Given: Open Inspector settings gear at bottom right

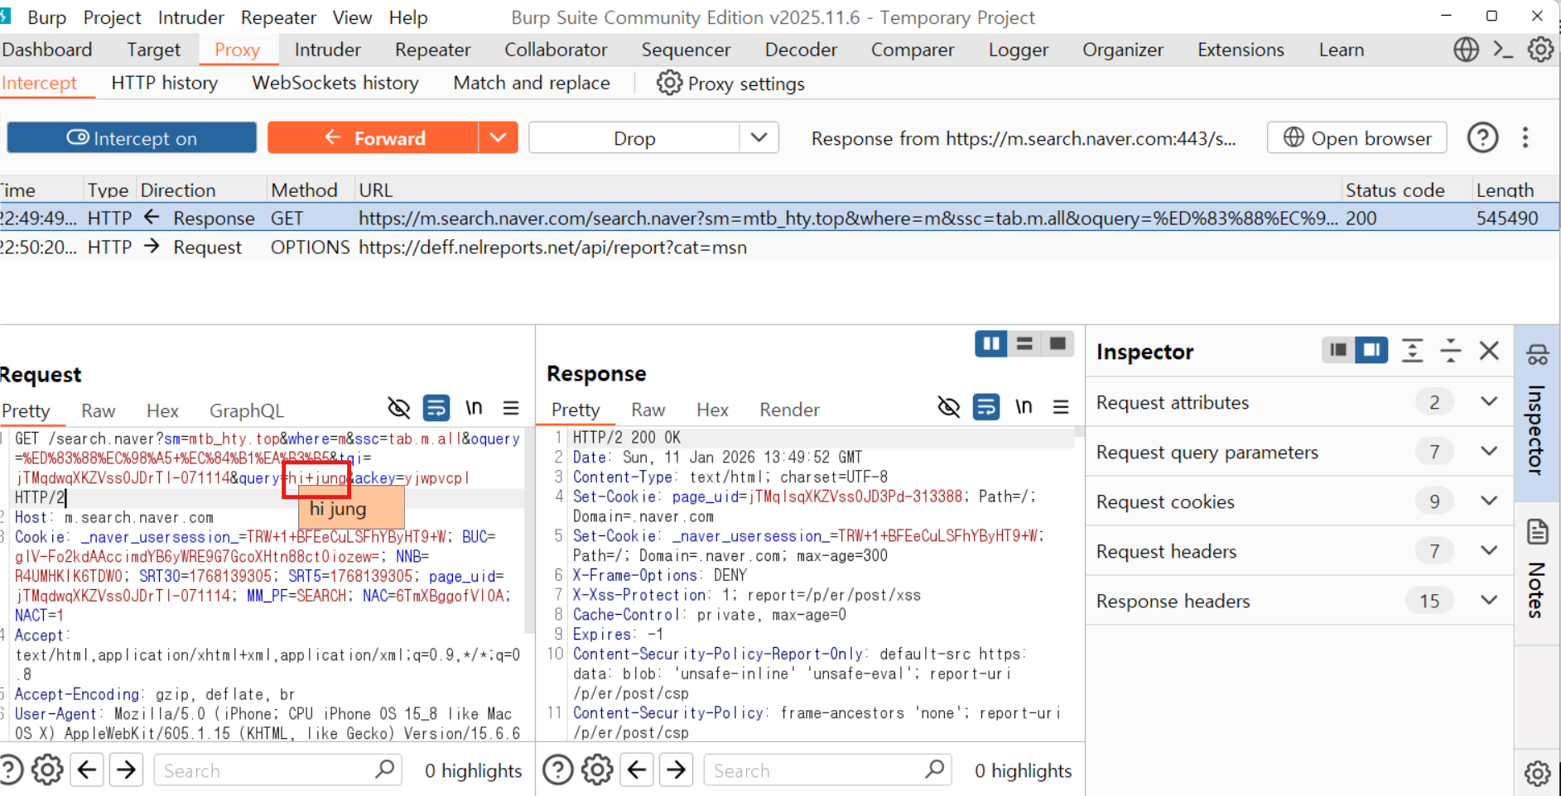Looking at the screenshot, I should pyautogui.click(x=1538, y=773).
